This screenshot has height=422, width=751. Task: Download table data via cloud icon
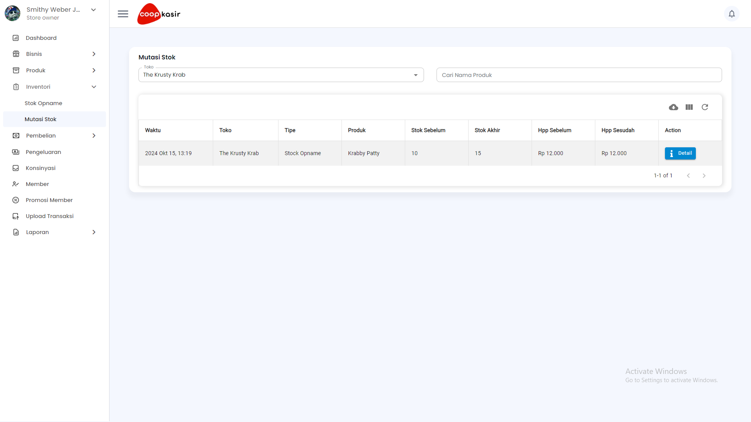[673, 107]
